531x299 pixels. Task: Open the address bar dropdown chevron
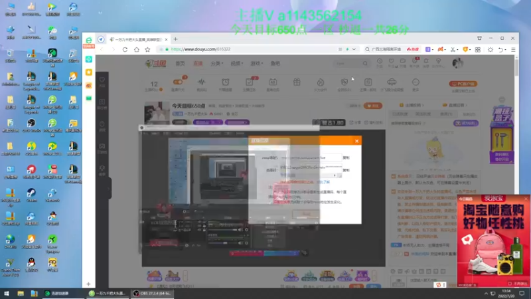pyautogui.click(x=354, y=49)
